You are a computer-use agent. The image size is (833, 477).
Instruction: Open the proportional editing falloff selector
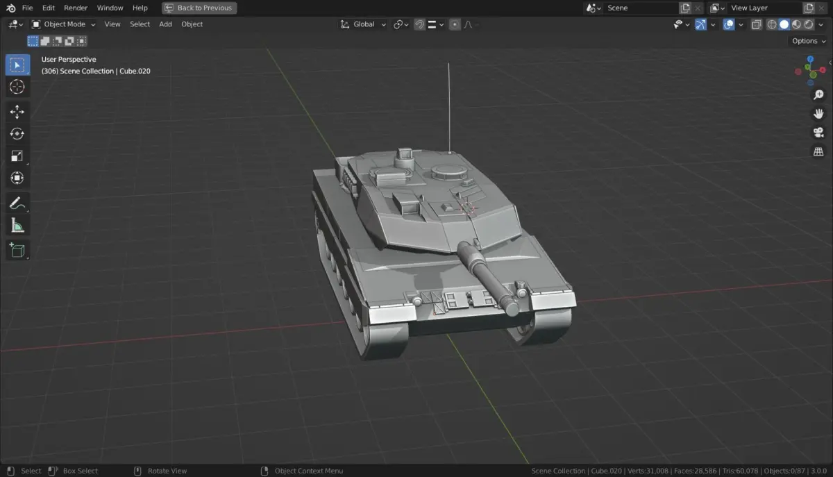[469, 24]
